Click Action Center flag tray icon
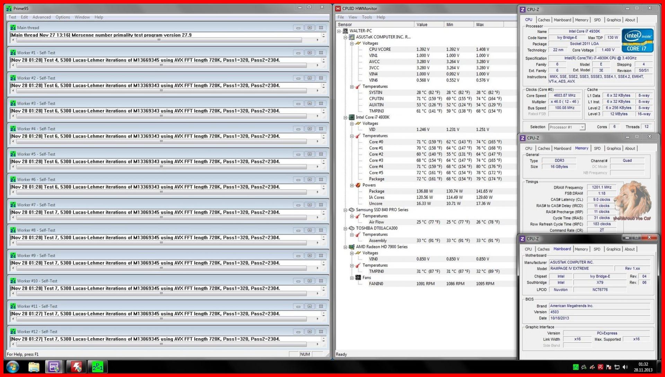Image resolution: width=665 pixels, height=377 pixels. 609,367
